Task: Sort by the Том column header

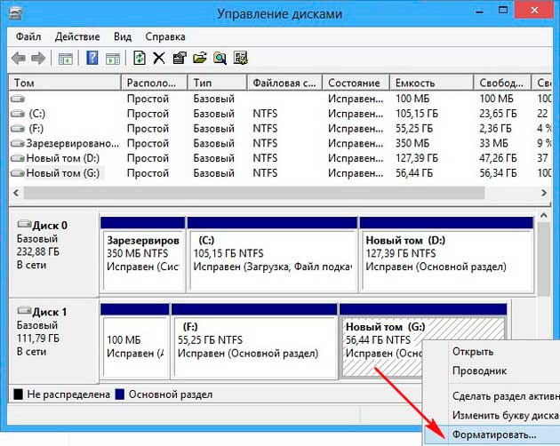Action: pos(65,83)
